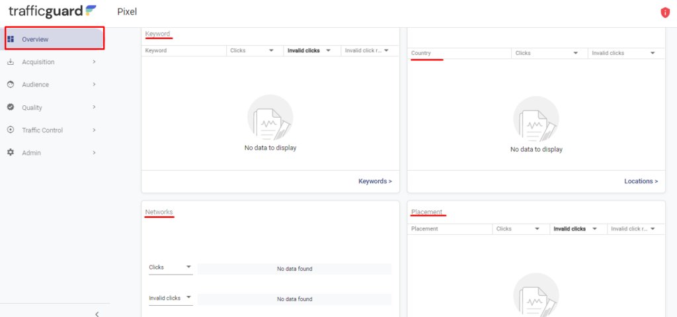This screenshot has height=317, width=677.
Task: Open Invalid clicks dropdown in Placement table
Action: pyautogui.click(x=594, y=229)
